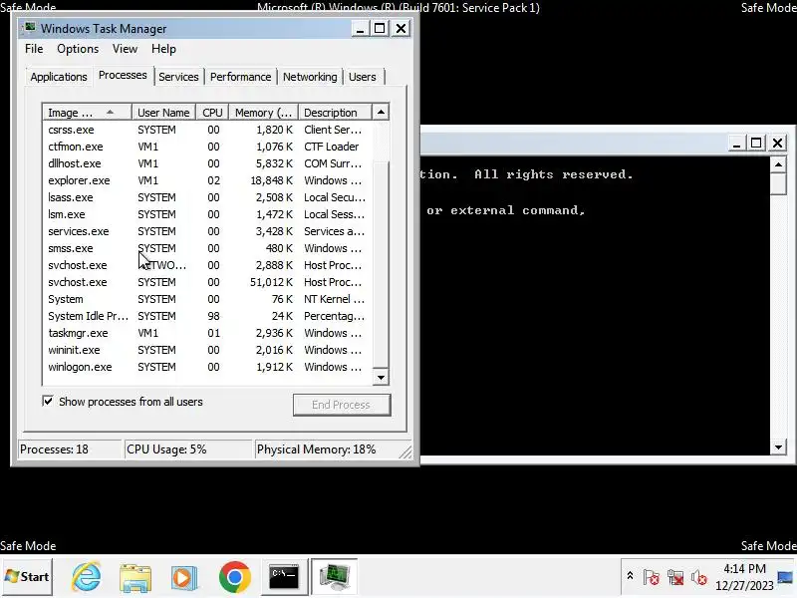The height and width of the screenshot is (598, 797).
Task: Select the winlogon.exe process
Action: (208, 367)
